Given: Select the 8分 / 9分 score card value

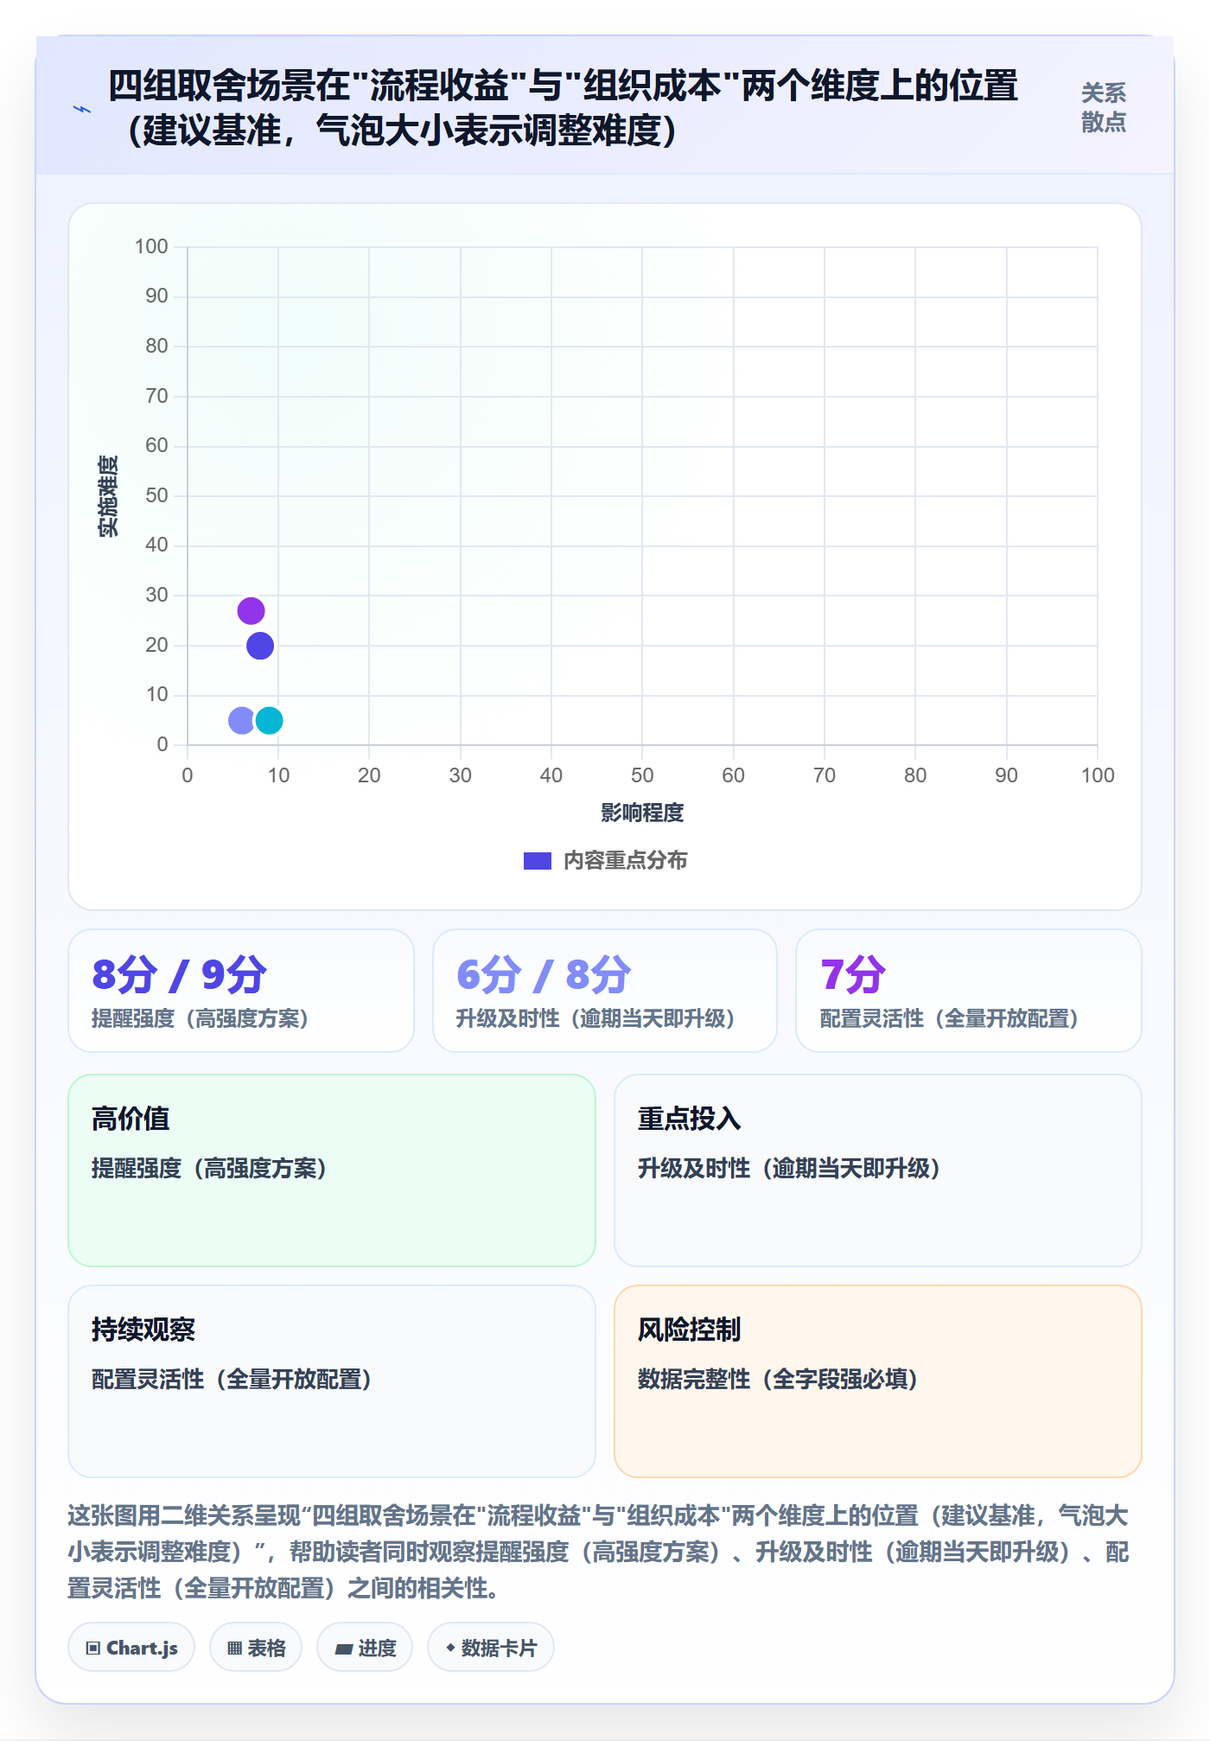Looking at the screenshot, I should tap(179, 975).
